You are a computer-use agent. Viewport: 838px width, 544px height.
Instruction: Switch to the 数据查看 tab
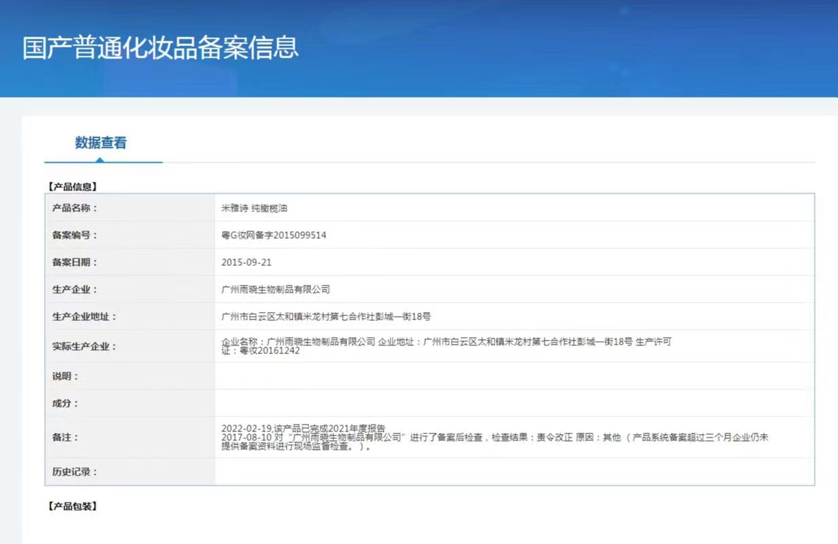click(x=101, y=143)
